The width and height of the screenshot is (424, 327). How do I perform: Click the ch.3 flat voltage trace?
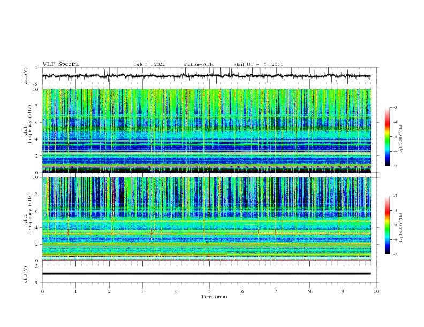[206, 274]
